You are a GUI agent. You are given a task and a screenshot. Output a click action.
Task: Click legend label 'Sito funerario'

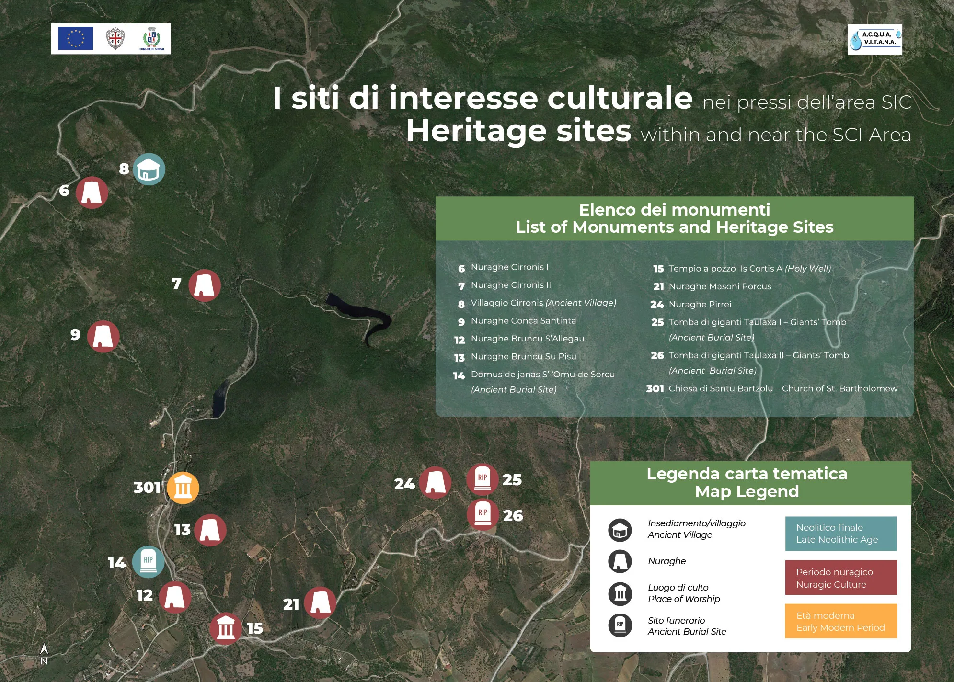(x=676, y=620)
